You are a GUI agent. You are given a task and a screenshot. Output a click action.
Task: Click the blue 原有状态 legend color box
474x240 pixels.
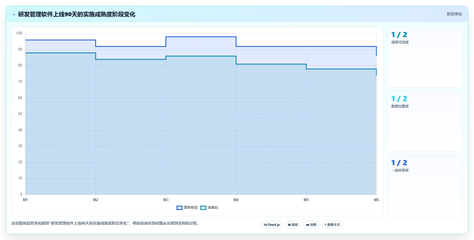[x=179, y=208]
